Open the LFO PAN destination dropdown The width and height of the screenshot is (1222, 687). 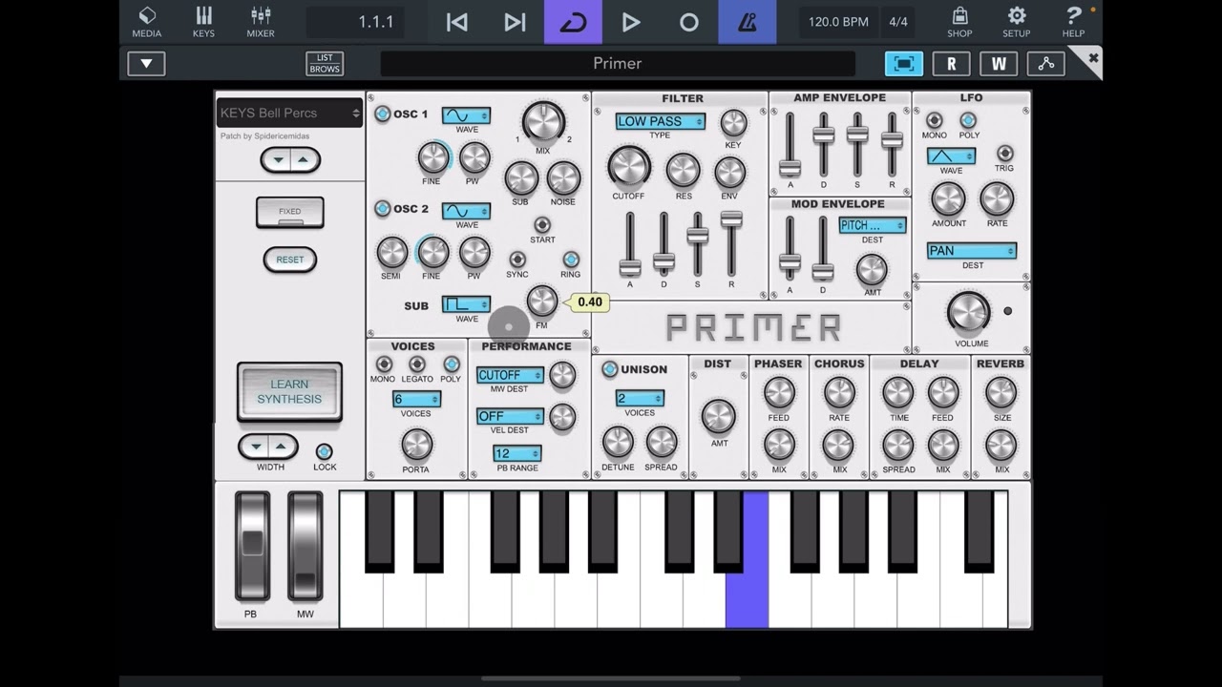pos(971,251)
